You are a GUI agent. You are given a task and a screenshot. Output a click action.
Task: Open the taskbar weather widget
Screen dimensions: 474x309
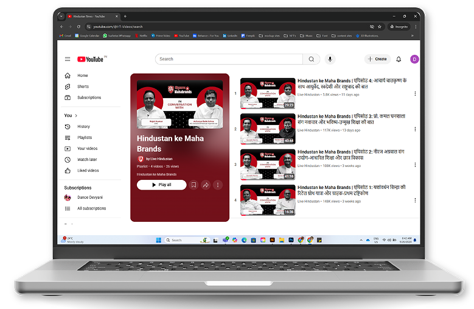click(72, 240)
